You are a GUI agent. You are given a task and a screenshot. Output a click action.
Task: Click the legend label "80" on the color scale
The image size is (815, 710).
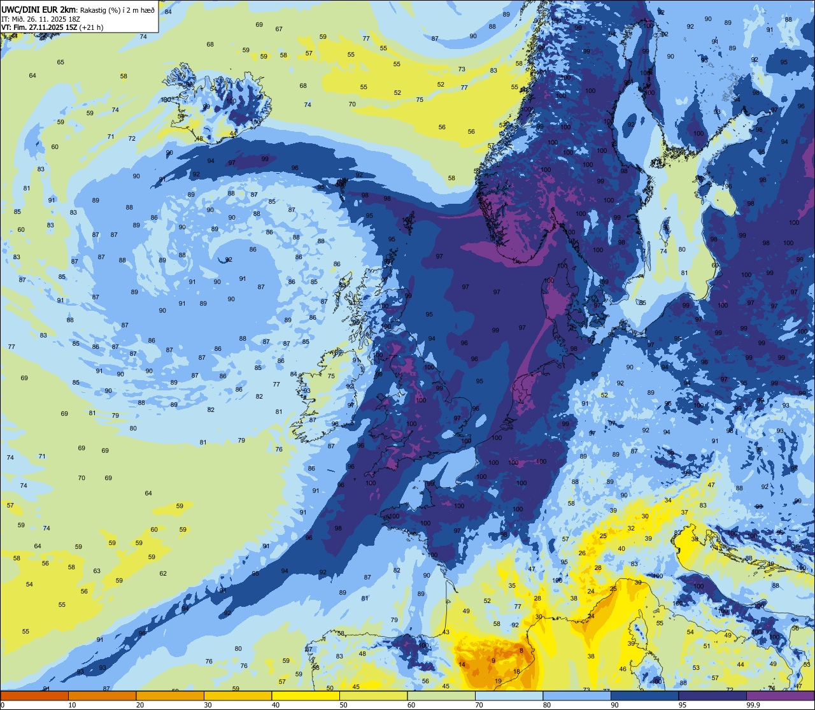click(547, 705)
